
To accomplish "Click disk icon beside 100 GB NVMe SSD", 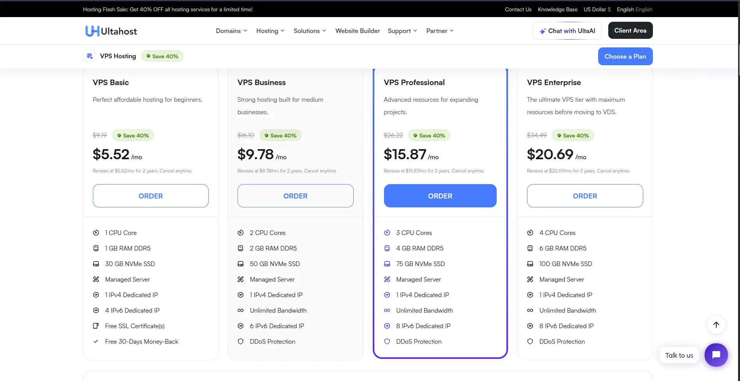I will 530,264.
